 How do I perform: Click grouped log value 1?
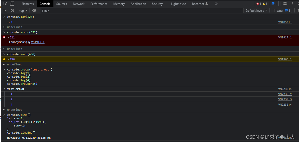pyautogui.click(x=11, y=94)
